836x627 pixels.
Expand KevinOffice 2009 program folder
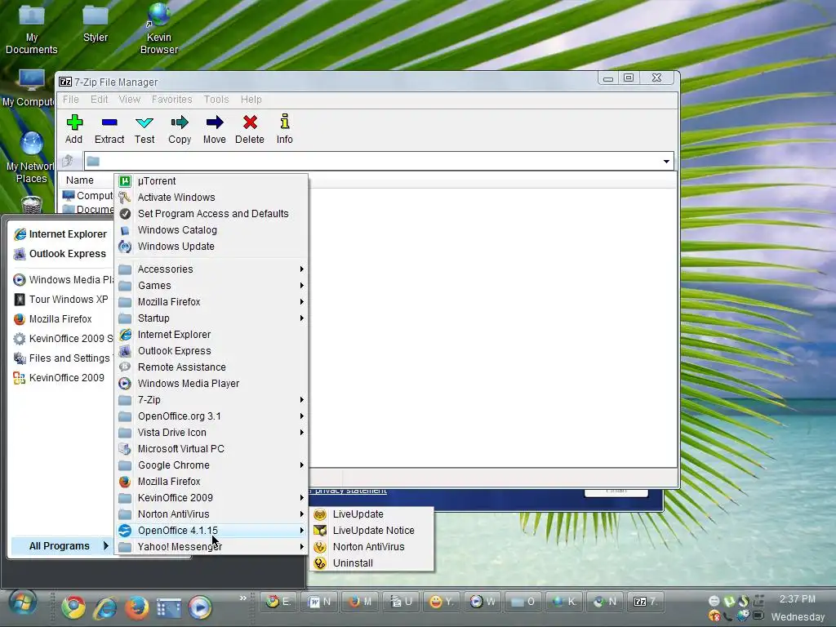point(212,498)
